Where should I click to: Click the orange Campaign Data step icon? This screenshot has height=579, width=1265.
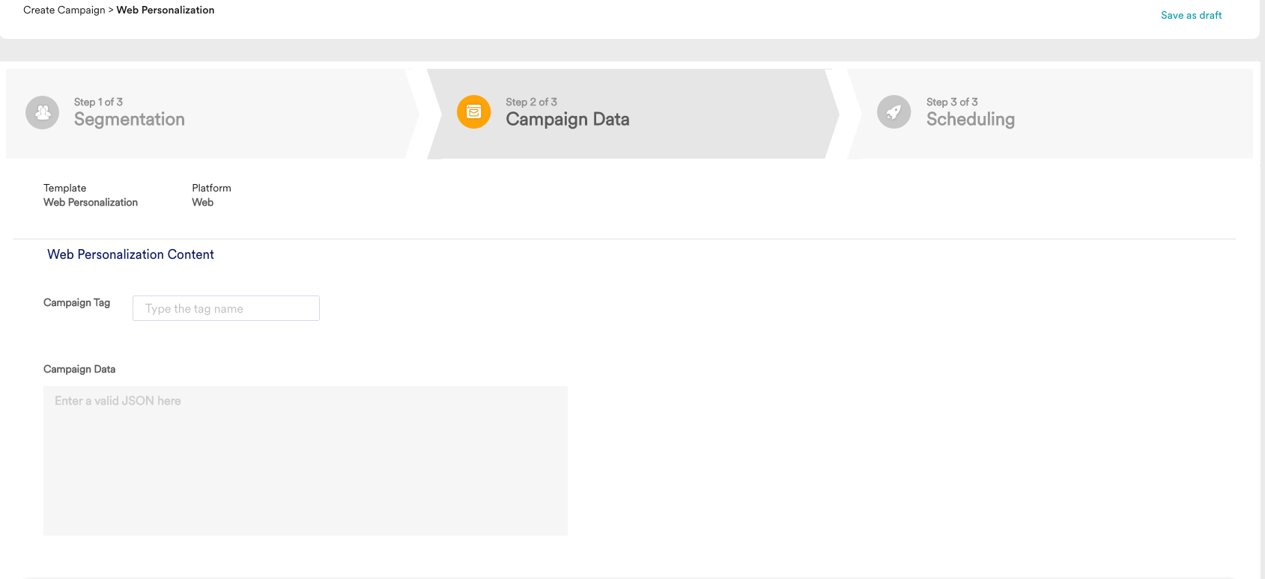click(473, 112)
